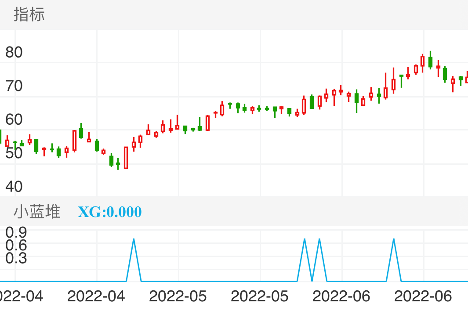Viewport: 468px width, 311px height.
Task: Select the last spike on the 小蓝堆 line
Action: pos(394,240)
